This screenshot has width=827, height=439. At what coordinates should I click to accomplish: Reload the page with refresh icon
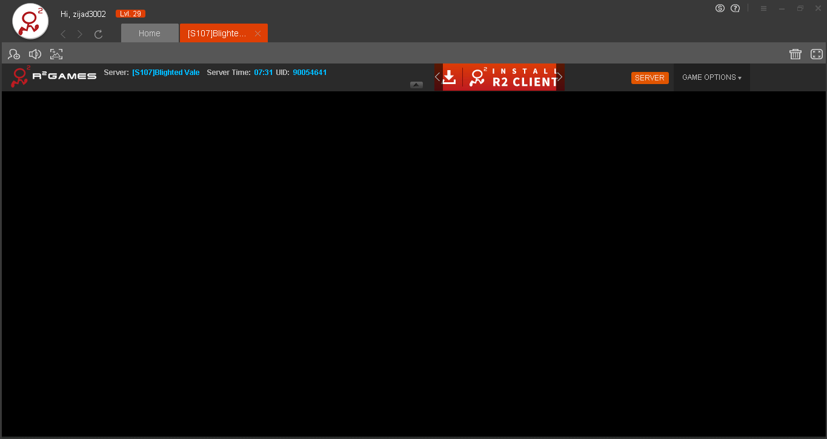coord(98,34)
